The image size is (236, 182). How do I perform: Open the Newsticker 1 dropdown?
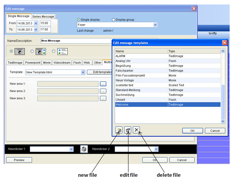(x=71, y=149)
